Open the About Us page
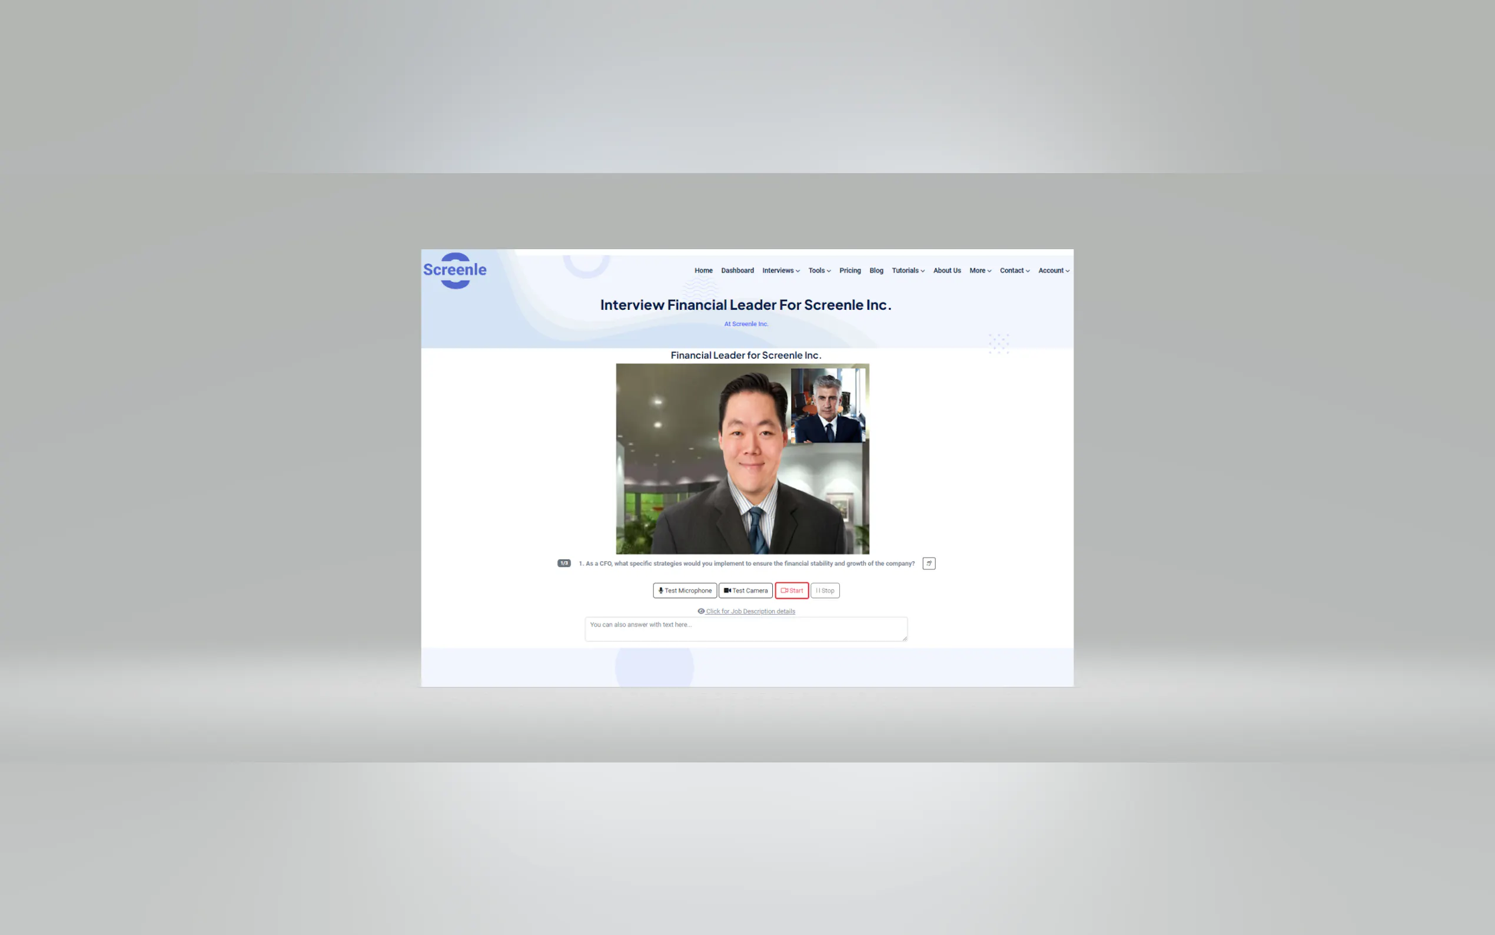Viewport: 1495px width, 935px height. coord(947,271)
